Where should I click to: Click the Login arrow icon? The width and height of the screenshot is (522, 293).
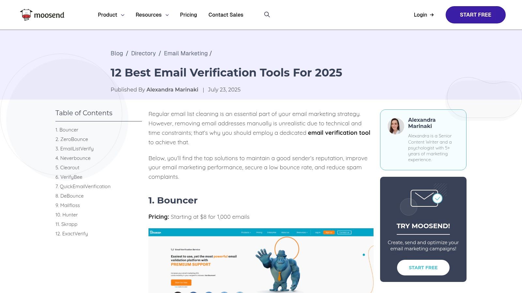click(x=432, y=15)
